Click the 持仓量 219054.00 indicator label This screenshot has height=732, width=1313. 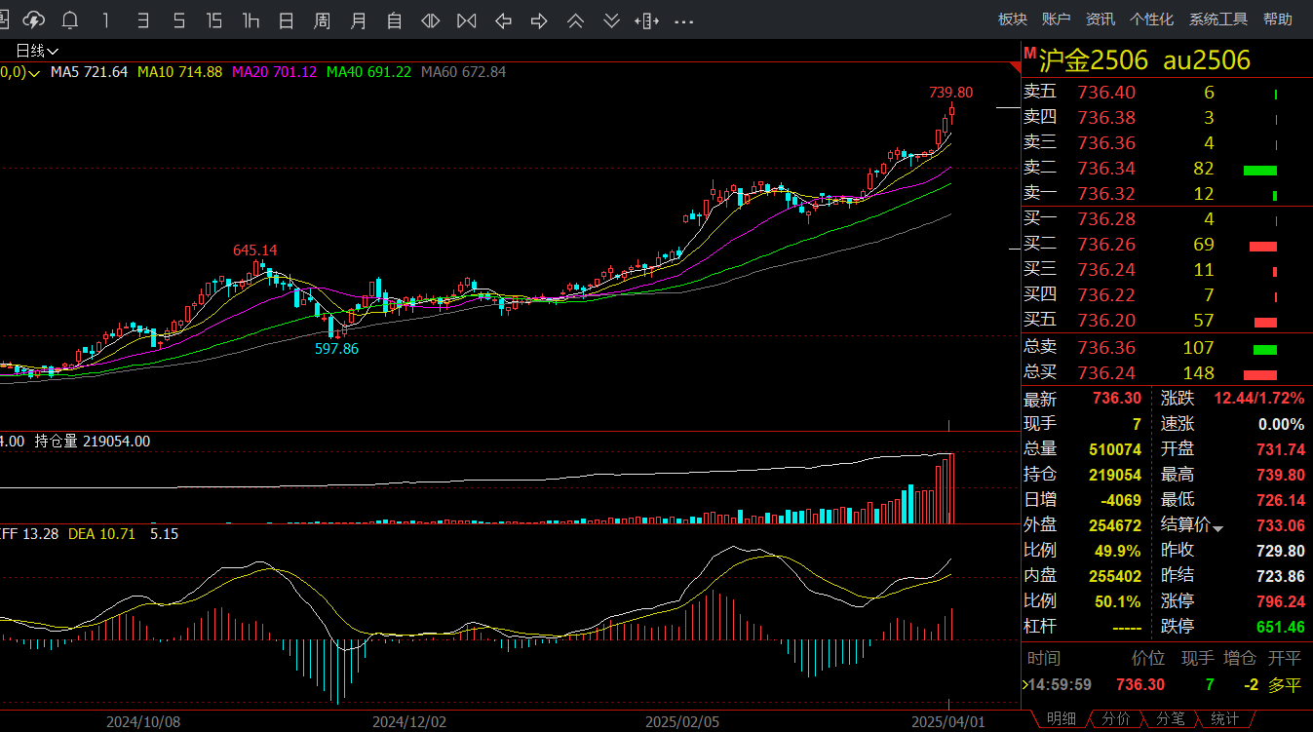(93, 441)
